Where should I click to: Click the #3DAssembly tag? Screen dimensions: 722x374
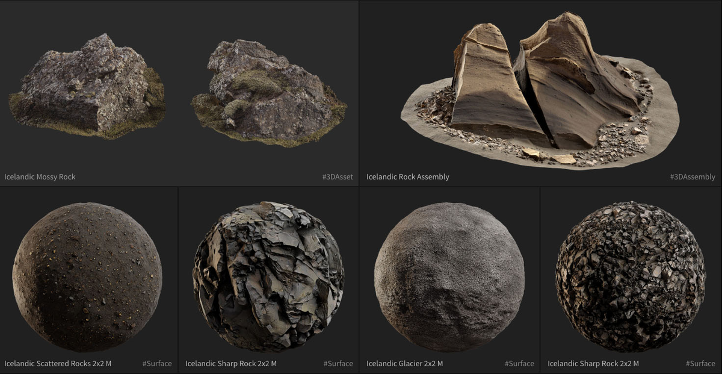pyautogui.click(x=693, y=177)
